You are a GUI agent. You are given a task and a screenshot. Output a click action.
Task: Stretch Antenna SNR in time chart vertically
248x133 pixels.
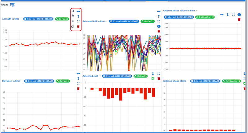pos(159,16)
